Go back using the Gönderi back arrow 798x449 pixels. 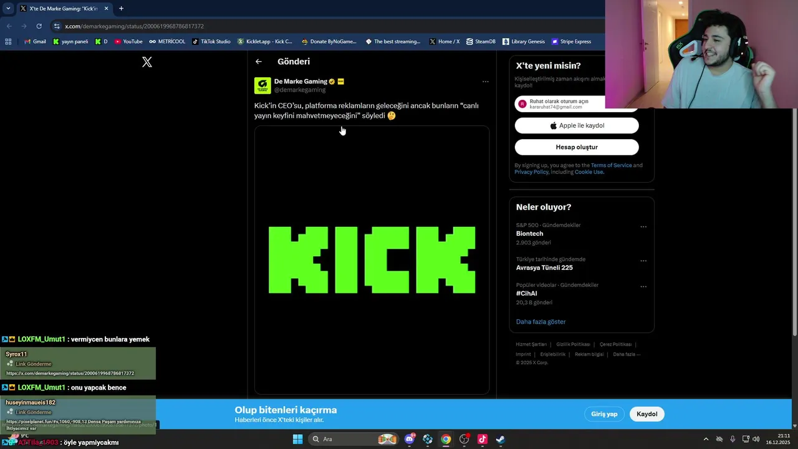(259, 62)
